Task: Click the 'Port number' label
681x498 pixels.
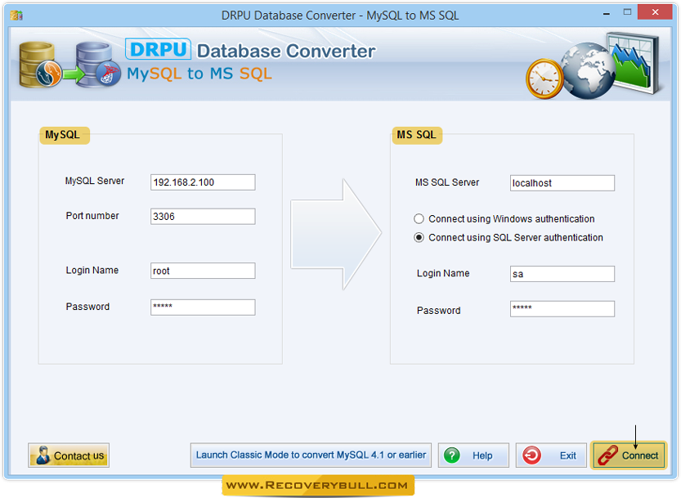Action: click(x=92, y=216)
